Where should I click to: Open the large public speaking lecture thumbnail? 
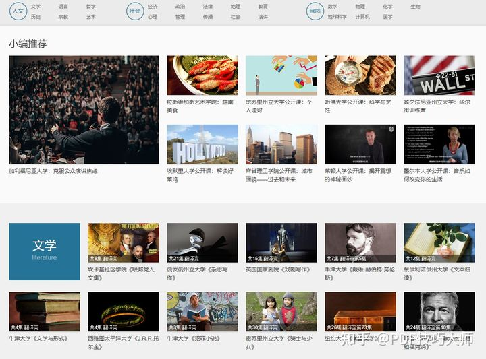pyautogui.click(x=84, y=110)
